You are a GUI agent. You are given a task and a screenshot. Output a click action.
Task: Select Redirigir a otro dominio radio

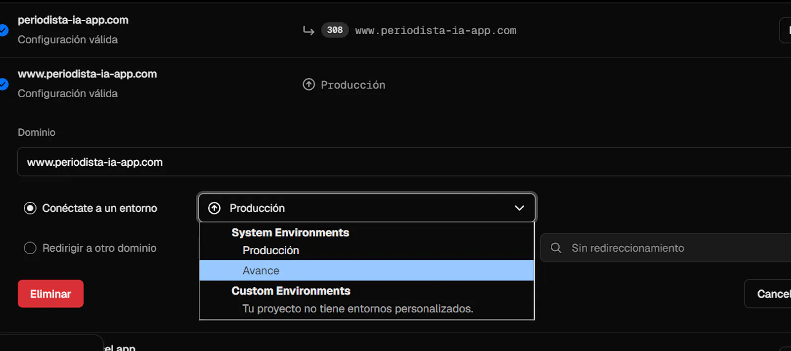30,248
